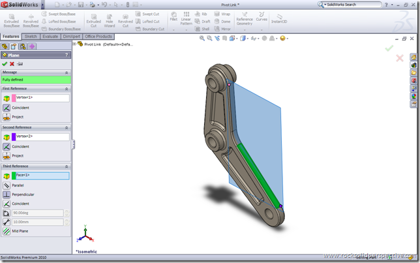Confirm with the viewport green checkmark

(x=389, y=48)
